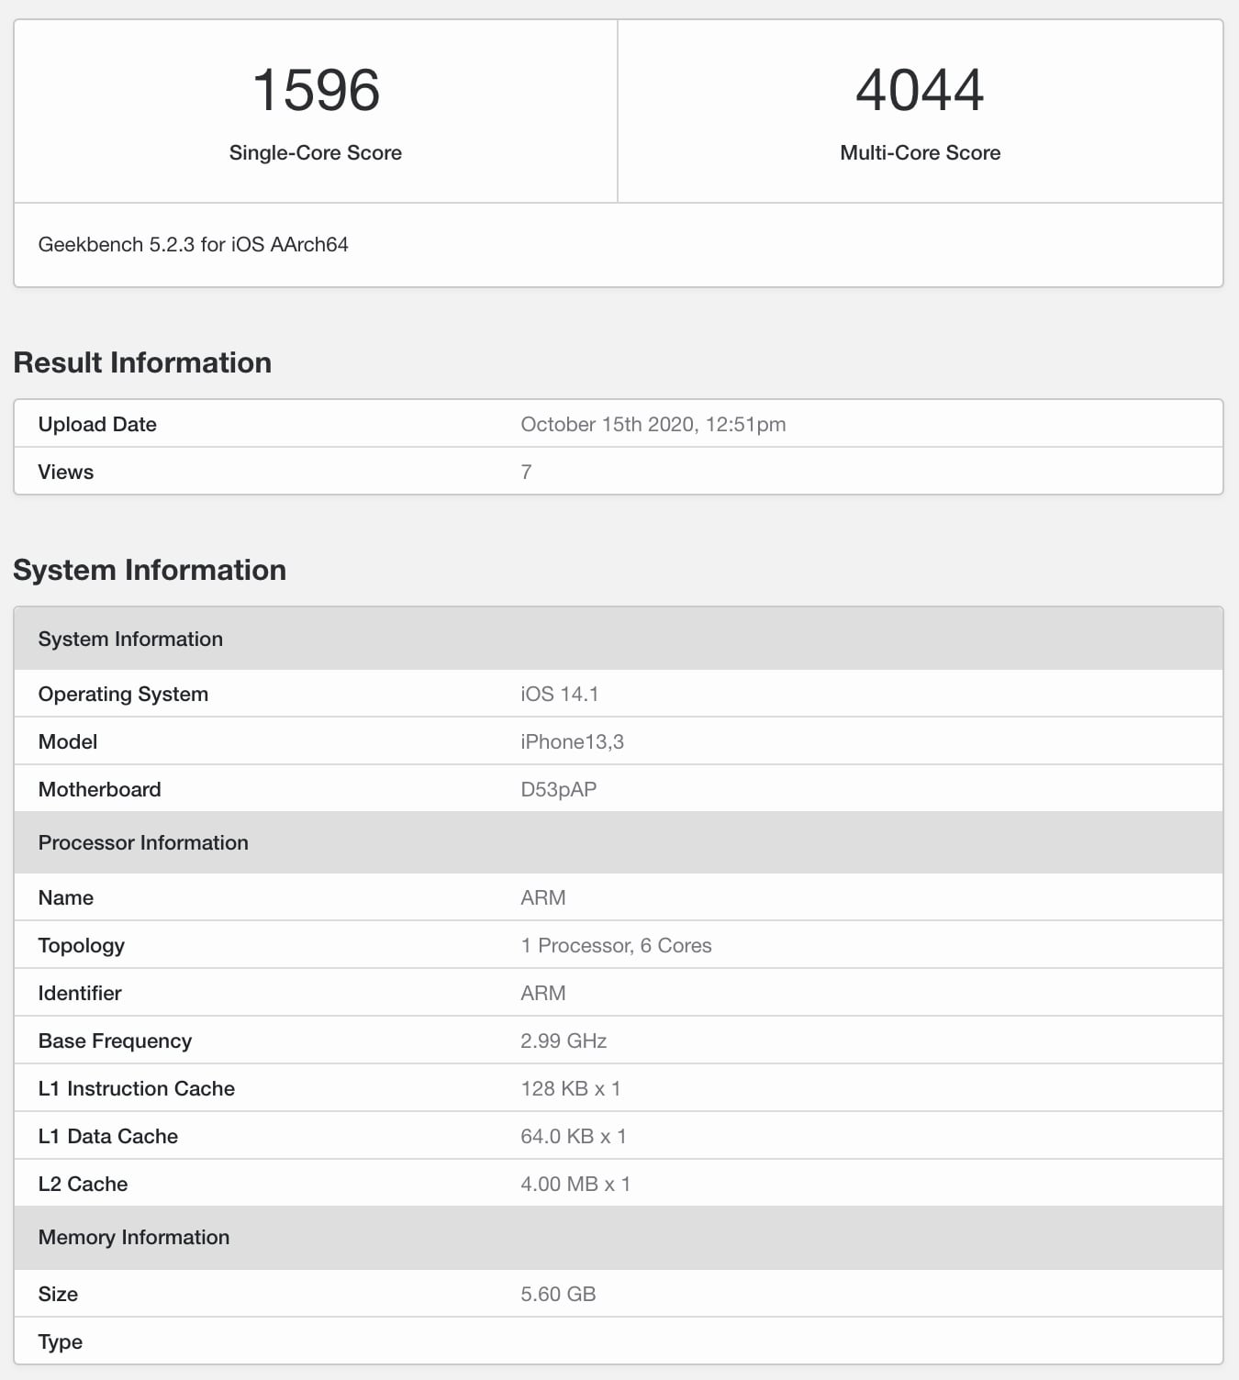
Task: Click the 1 Processor, 6 Cores topology value
Action: 616,945
